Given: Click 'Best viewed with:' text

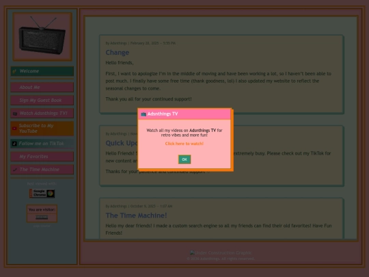Looking at the screenshot, I should tap(42, 184).
